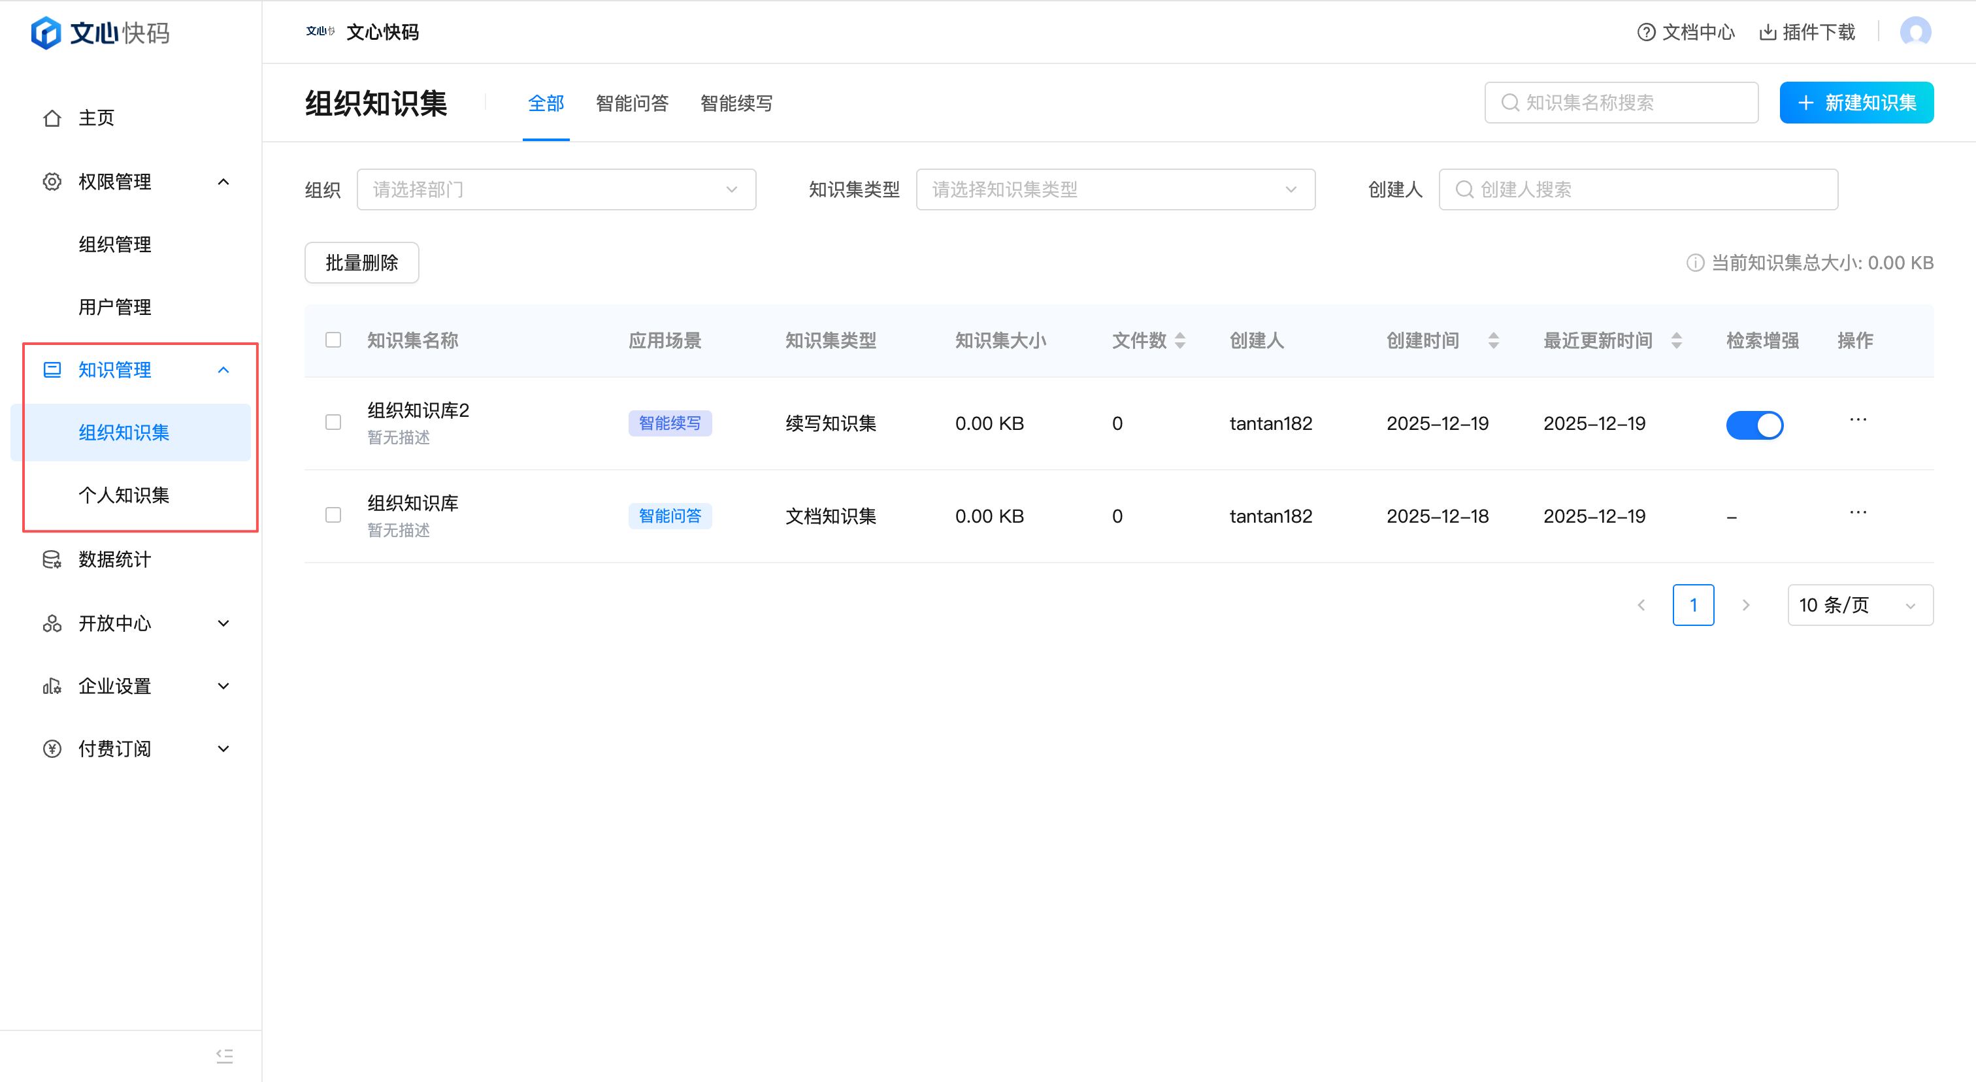Open the user avatar icon
This screenshot has width=1976, height=1082.
[x=1915, y=32]
